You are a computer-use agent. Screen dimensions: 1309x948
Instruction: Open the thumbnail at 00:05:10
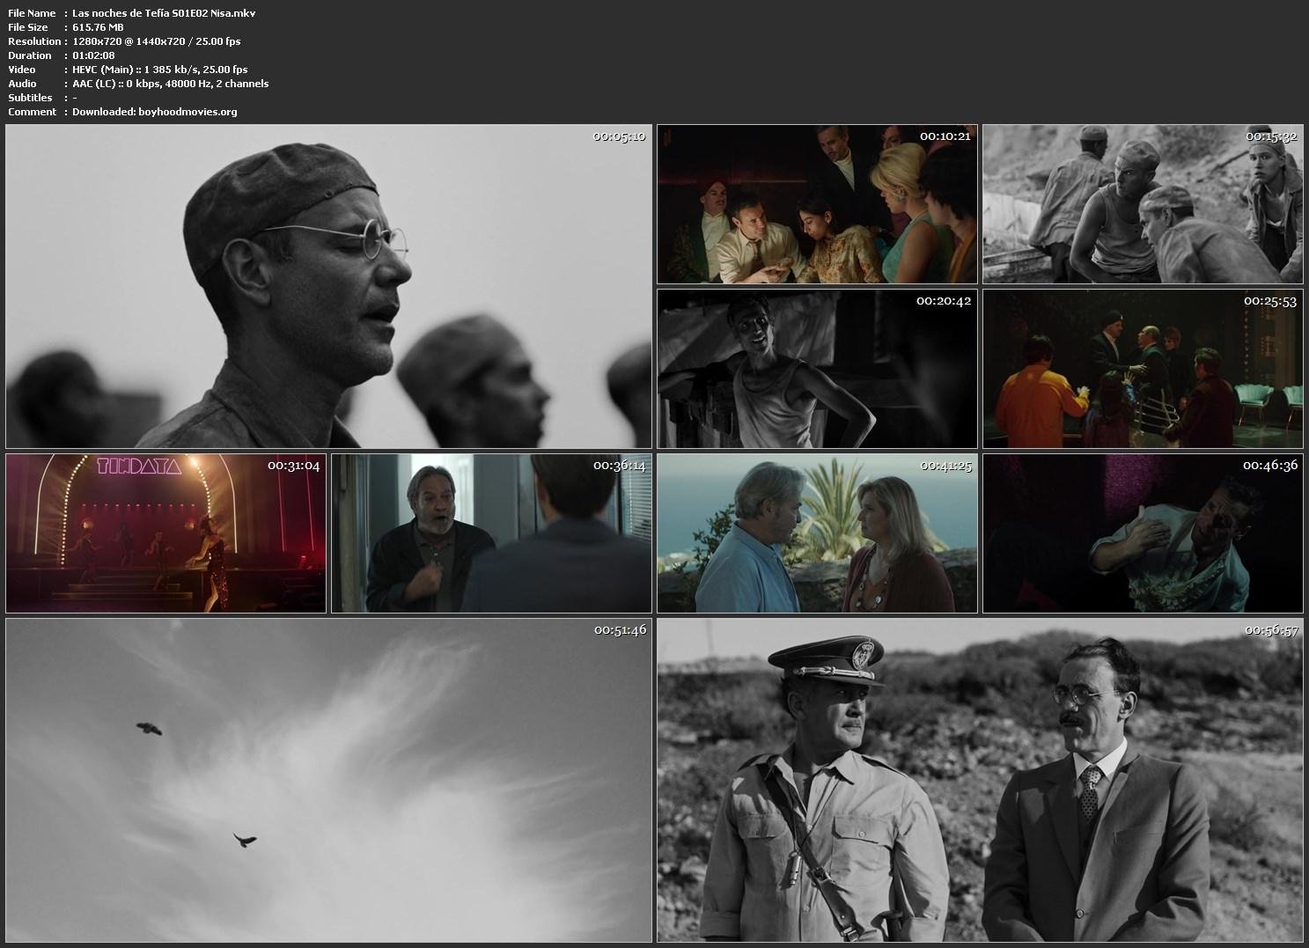(328, 286)
